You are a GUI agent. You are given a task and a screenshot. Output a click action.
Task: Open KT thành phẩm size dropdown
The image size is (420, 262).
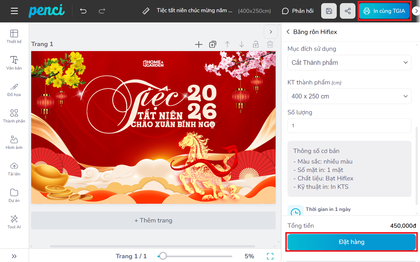tap(349, 96)
